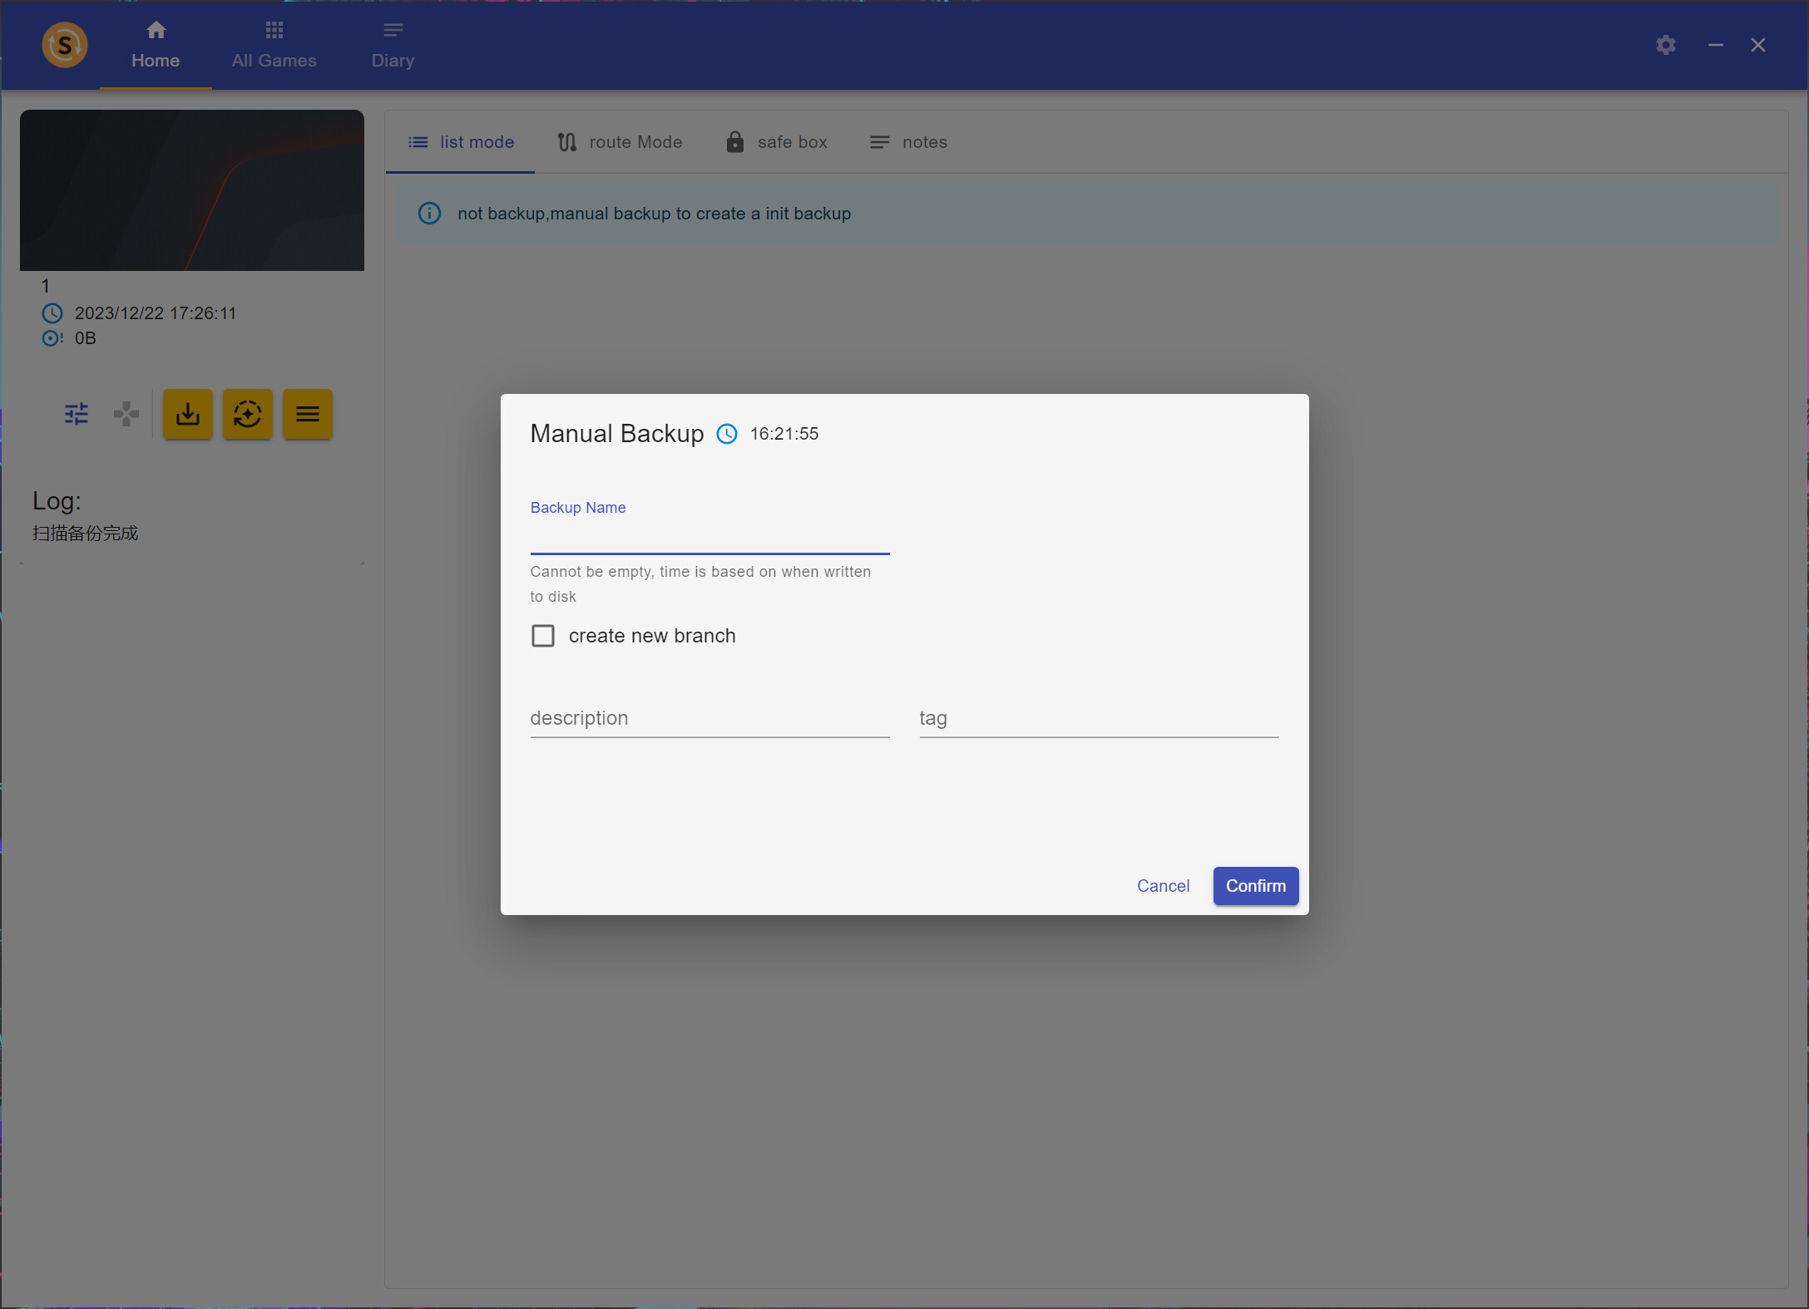This screenshot has width=1809, height=1309.
Task: Go to the Home page
Action: (156, 46)
